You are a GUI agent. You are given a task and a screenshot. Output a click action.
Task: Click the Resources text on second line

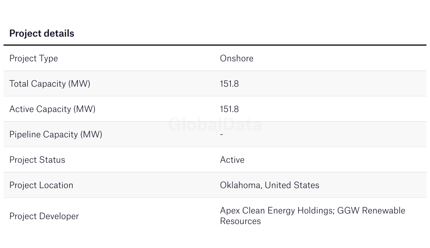click(x=240, y=221)
